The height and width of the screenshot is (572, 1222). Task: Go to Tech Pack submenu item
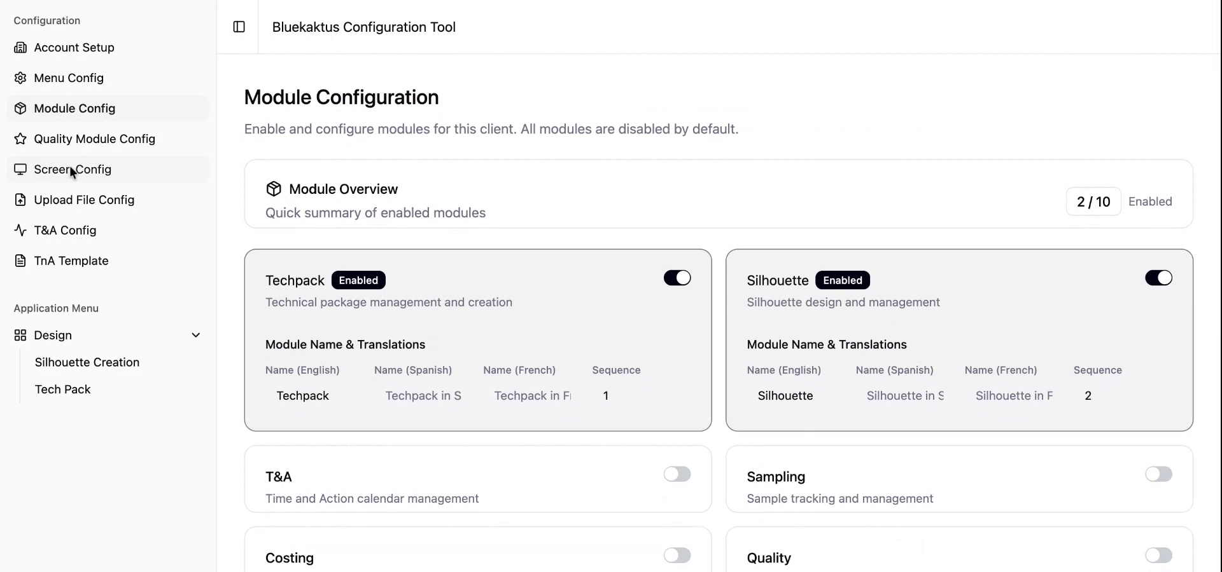tap(62, 390)
